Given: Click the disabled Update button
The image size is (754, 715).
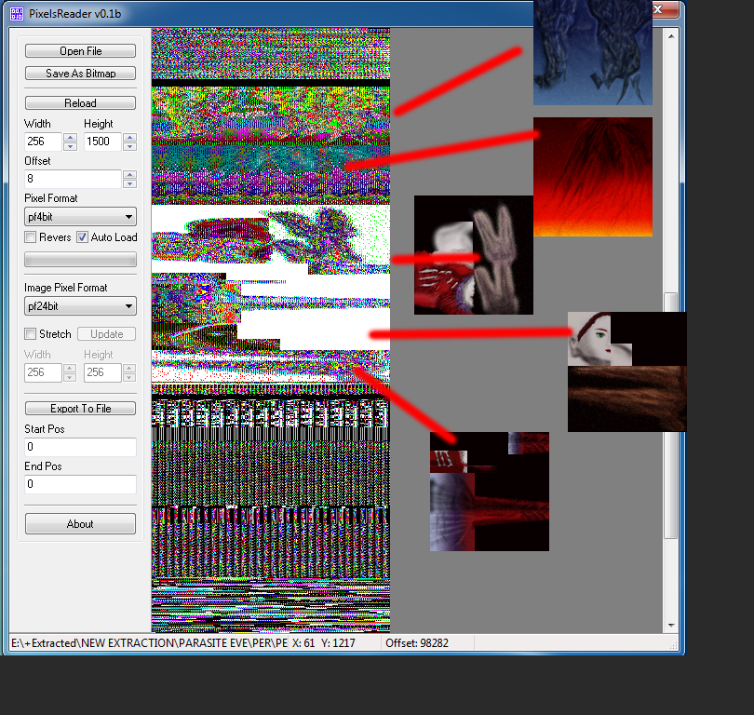Looking at the screenshot, I should click(x=107, y=334).
